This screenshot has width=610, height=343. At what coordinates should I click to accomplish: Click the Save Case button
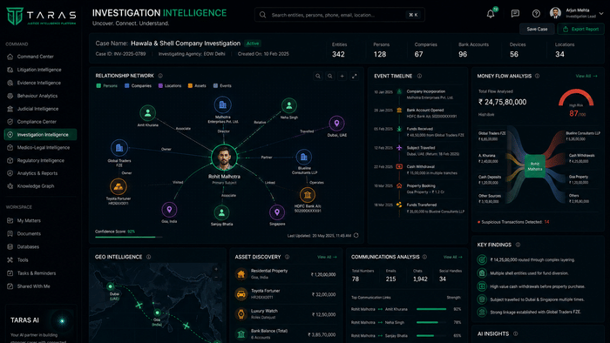click(537, 29)
